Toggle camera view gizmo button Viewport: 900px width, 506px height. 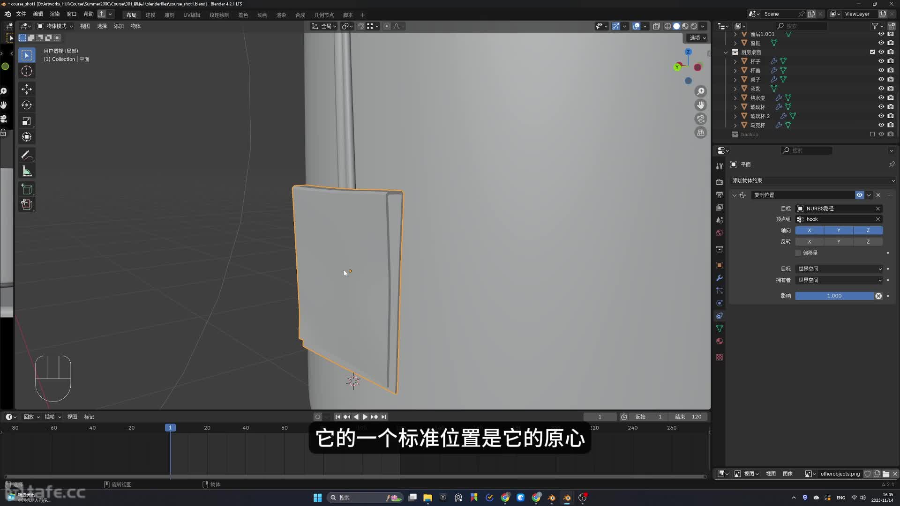(x=701, y=119)
